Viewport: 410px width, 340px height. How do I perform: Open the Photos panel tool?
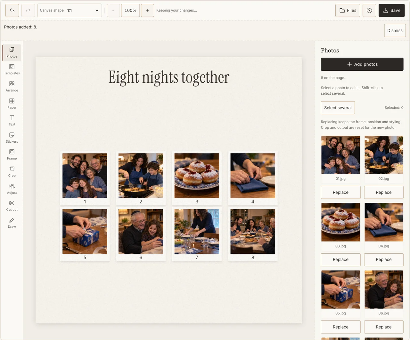pos(12,53)
